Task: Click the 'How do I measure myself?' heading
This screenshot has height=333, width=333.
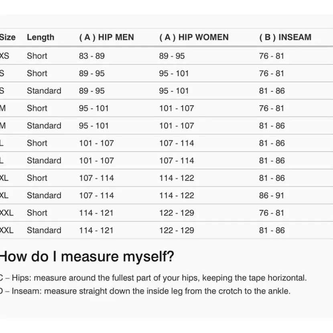Action: point(87,256)
